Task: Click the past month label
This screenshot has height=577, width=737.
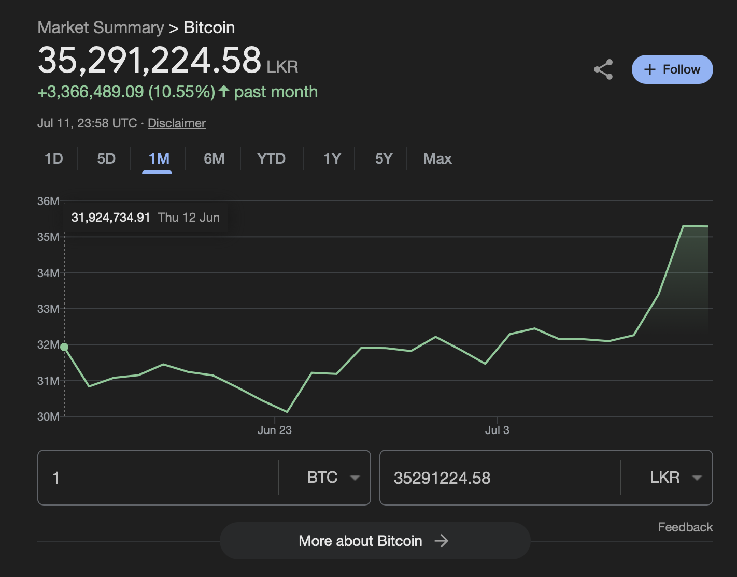Action: coord(276,92)
